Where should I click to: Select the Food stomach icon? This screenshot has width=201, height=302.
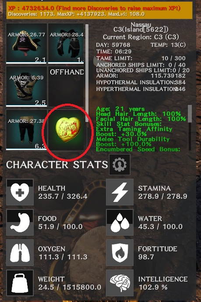point(20,222)
